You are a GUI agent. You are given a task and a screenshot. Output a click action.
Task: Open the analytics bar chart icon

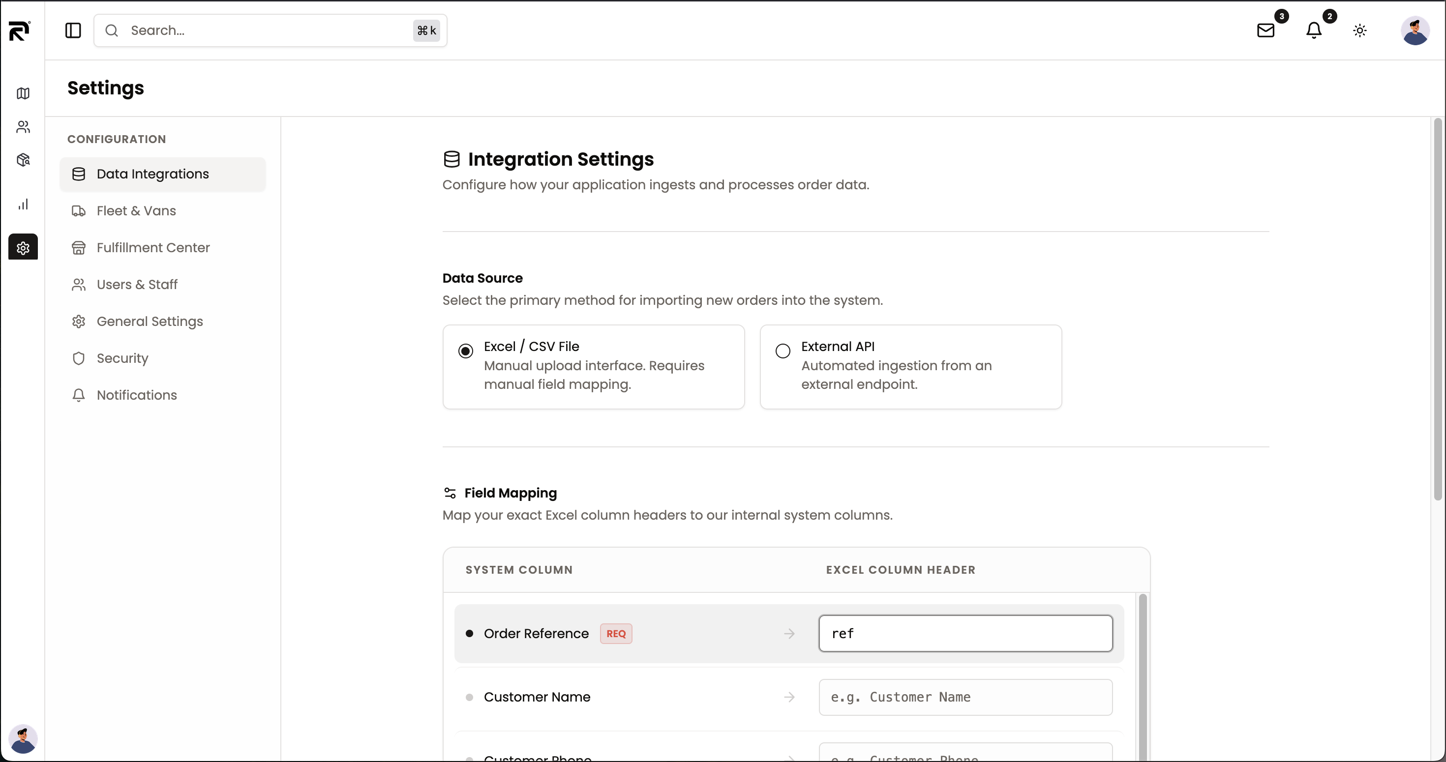coord(23,204)
